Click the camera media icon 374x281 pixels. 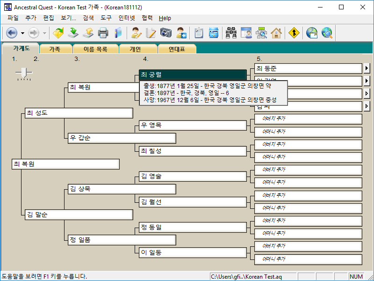pos(166,33)
